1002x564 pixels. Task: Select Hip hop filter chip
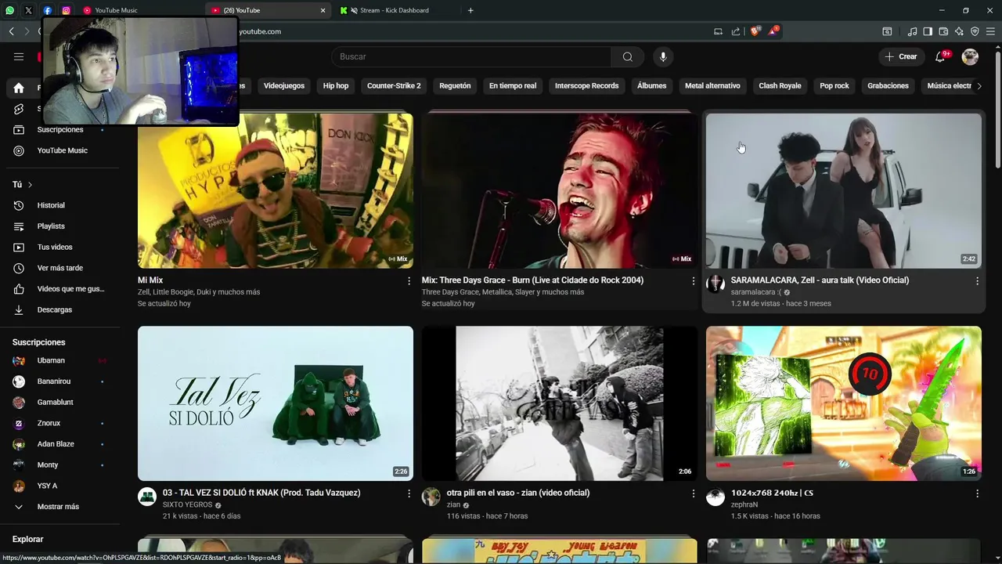coord(336,86)
